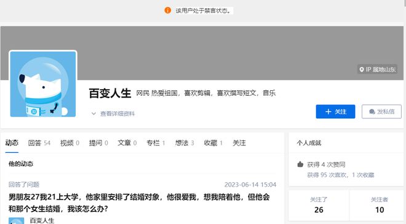Switch to the 文章 tab
The image size is (406, 224).
tap(127, 143)
